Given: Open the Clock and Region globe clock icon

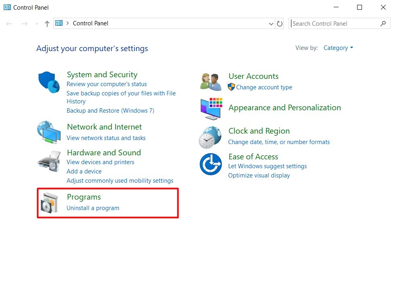Looking at the screenshot, I should click(210, 137).
